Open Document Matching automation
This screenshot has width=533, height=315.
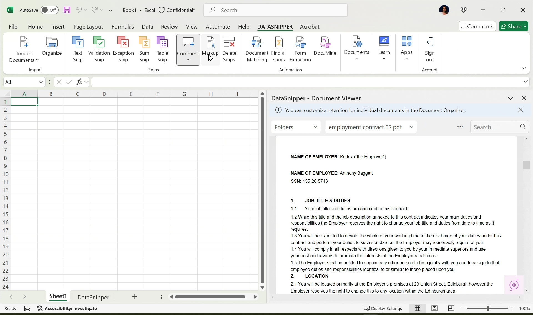click(257, 49)
